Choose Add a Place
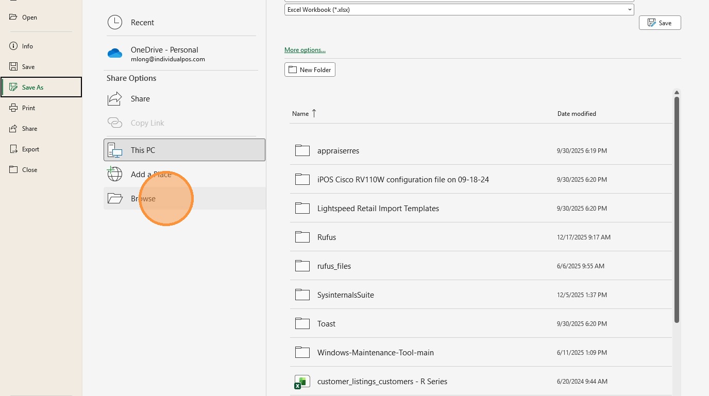 click(184, 174)
